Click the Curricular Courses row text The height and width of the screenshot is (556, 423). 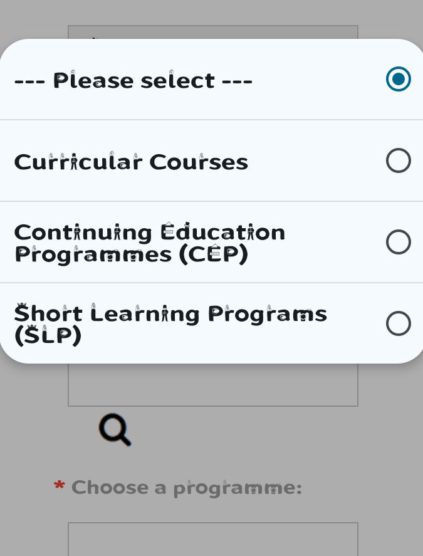pos(131,162)
